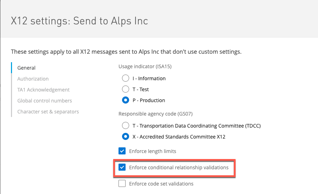Select X - Accredited Standards Committee X12
Screen dimensions: 318x194
[125, 136]
